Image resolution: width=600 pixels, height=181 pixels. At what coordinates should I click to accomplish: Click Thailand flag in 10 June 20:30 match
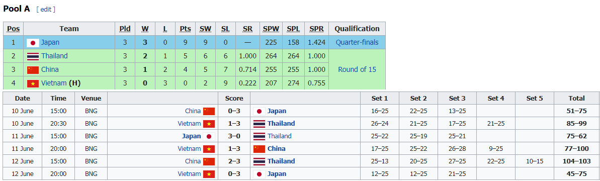point(259,124)
